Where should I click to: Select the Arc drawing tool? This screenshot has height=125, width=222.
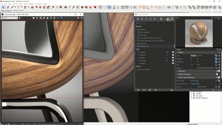click(19, 7)
